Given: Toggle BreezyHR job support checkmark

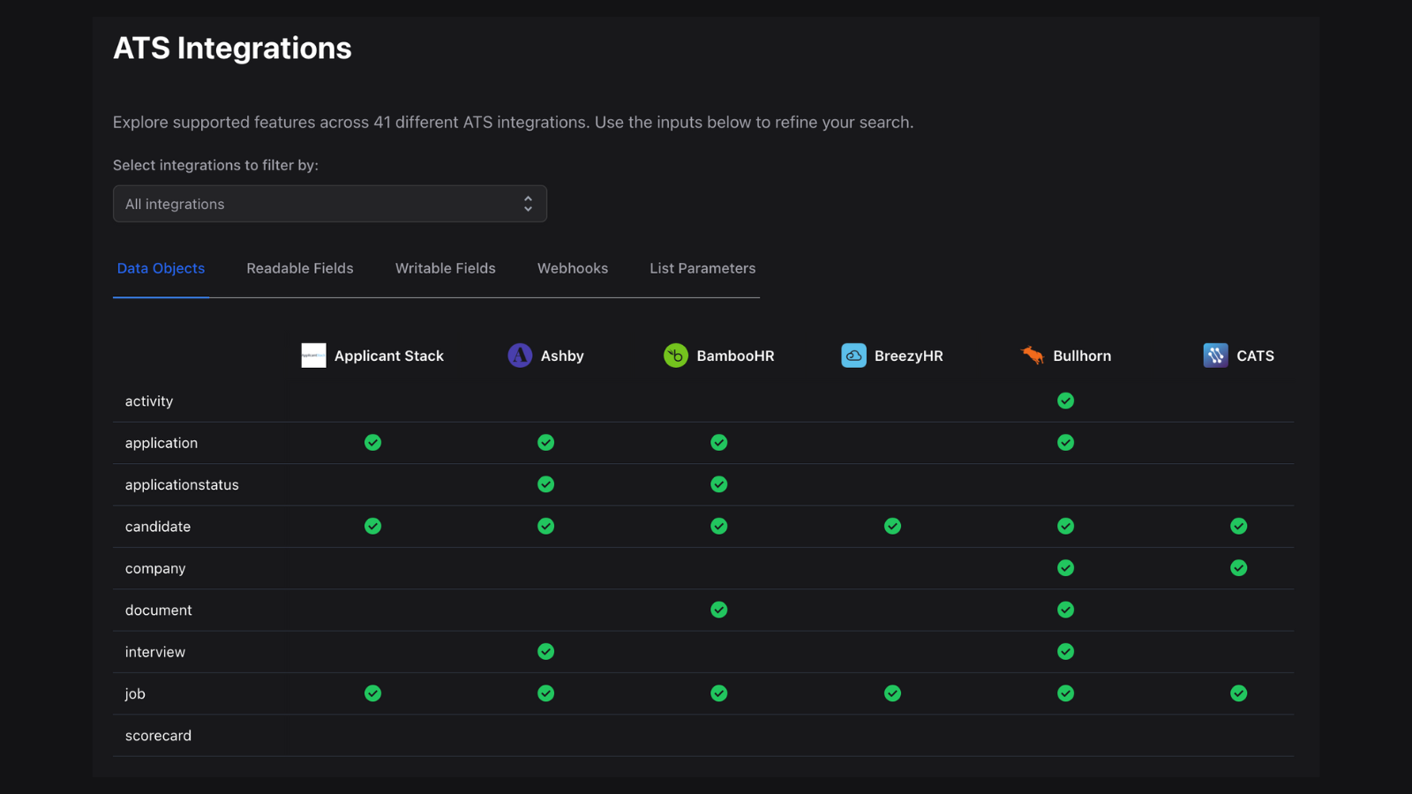Looking at the screenshot, I should 892,693.
